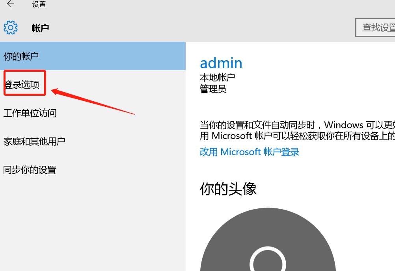The width and height of the screenshot is (395, 271).
Task: Click the 你的头像 heading
Action: (228, 189)
